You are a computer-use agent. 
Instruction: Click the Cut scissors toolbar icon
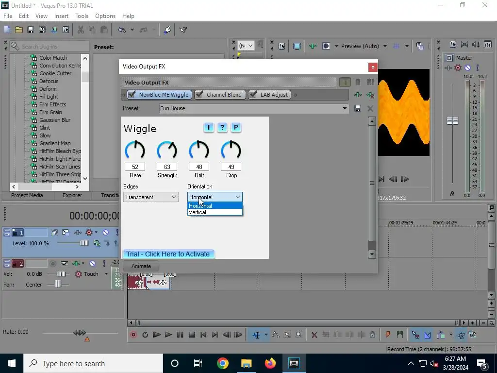tap(81, 30)
